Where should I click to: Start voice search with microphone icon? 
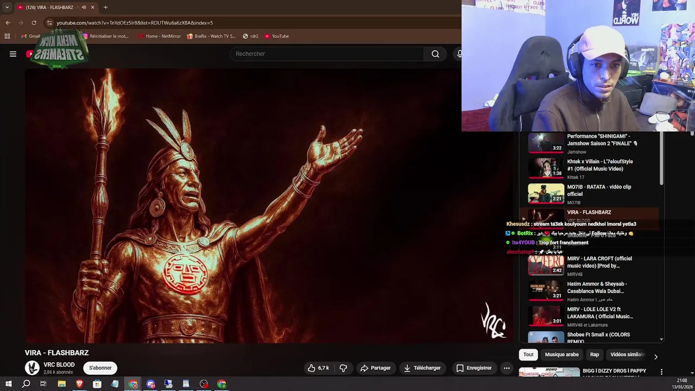[459, 54]
